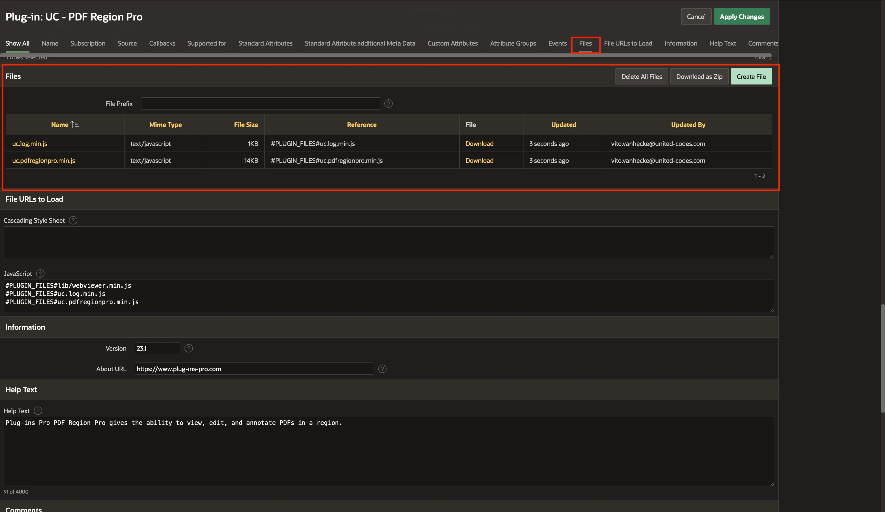The width and height of the screenshot is (885, 512).
Task: Switch to the Files tab
Action: point(585,44)
